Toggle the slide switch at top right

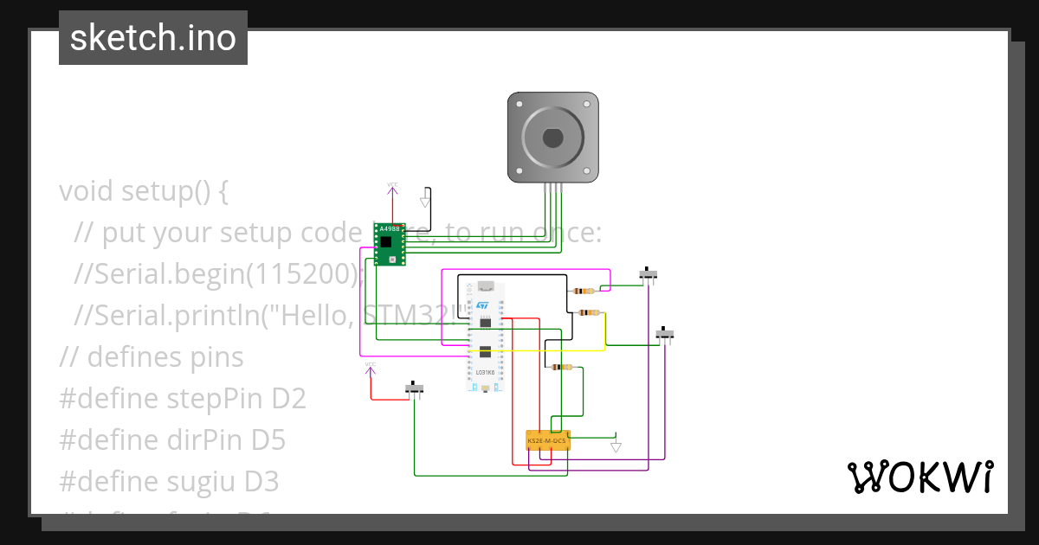[647, 272]
